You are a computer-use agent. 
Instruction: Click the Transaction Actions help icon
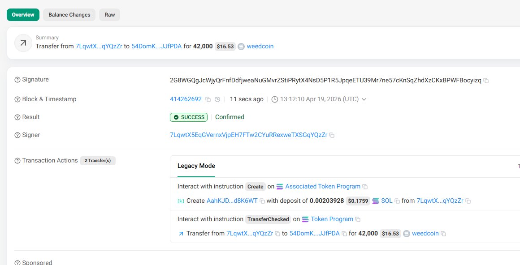tap(17, 161)
